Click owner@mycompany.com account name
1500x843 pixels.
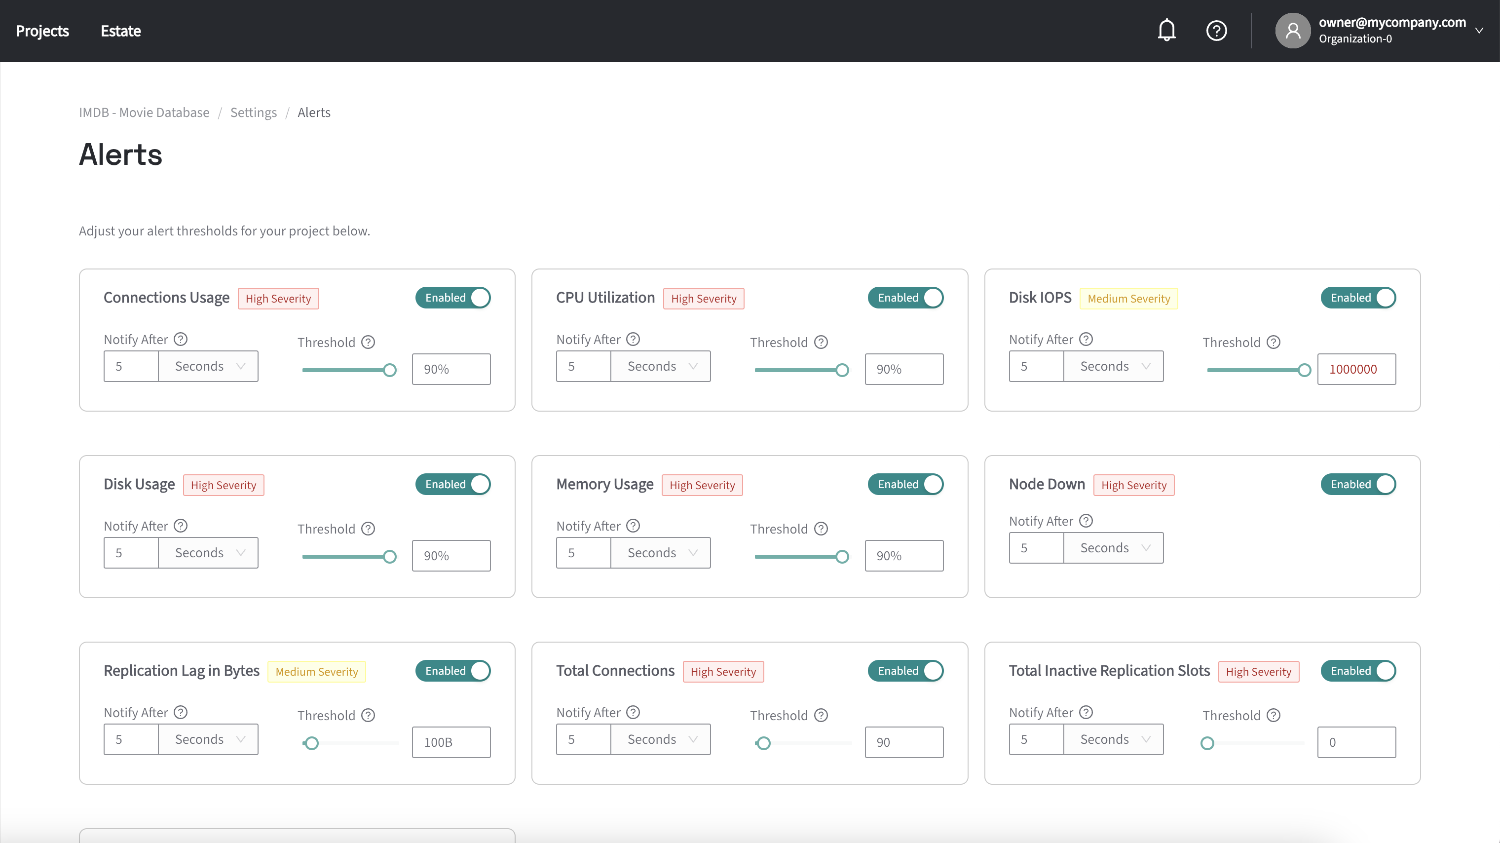1392,22
